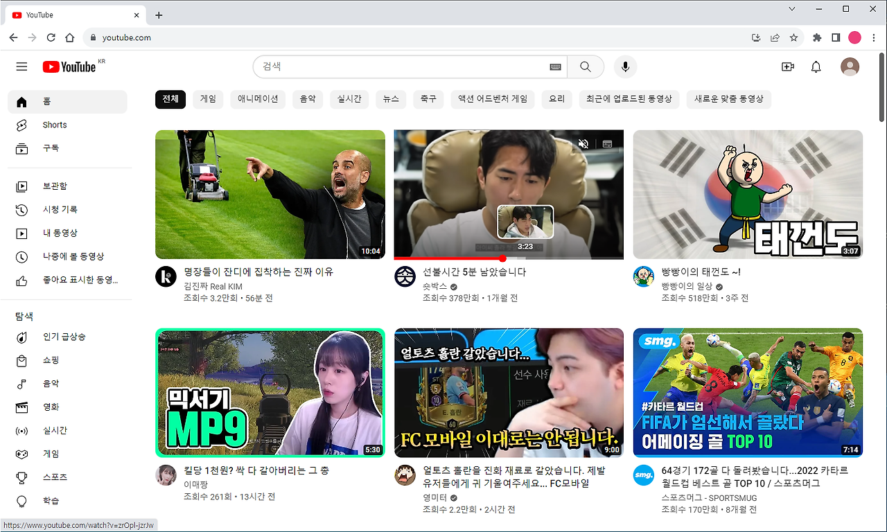Open 음악 in the sidebar explore list

tap(67, 384)
